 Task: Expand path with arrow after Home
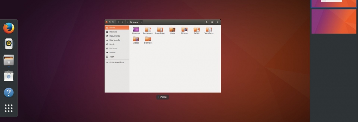[141, 22]
